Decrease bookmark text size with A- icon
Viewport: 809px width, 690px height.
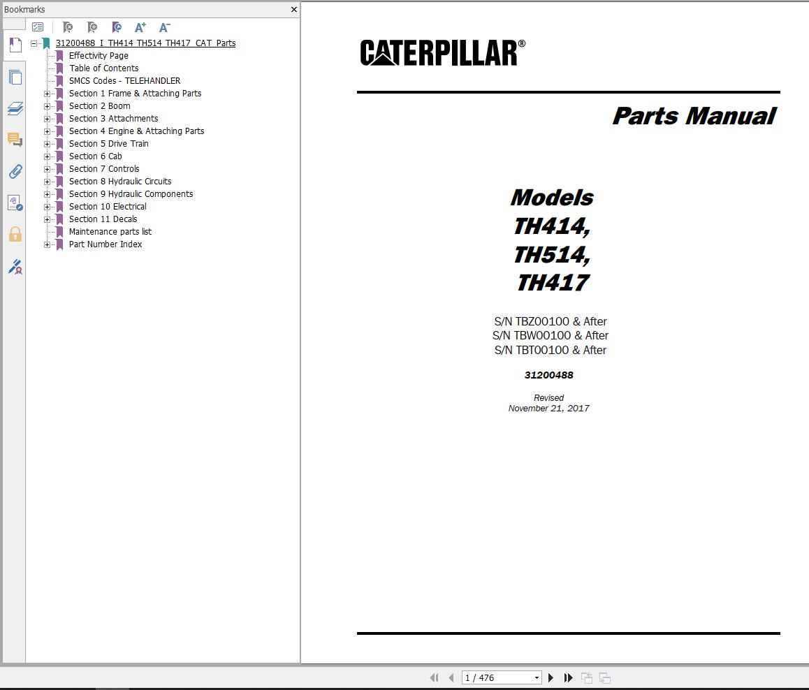[x=164, y=27]
